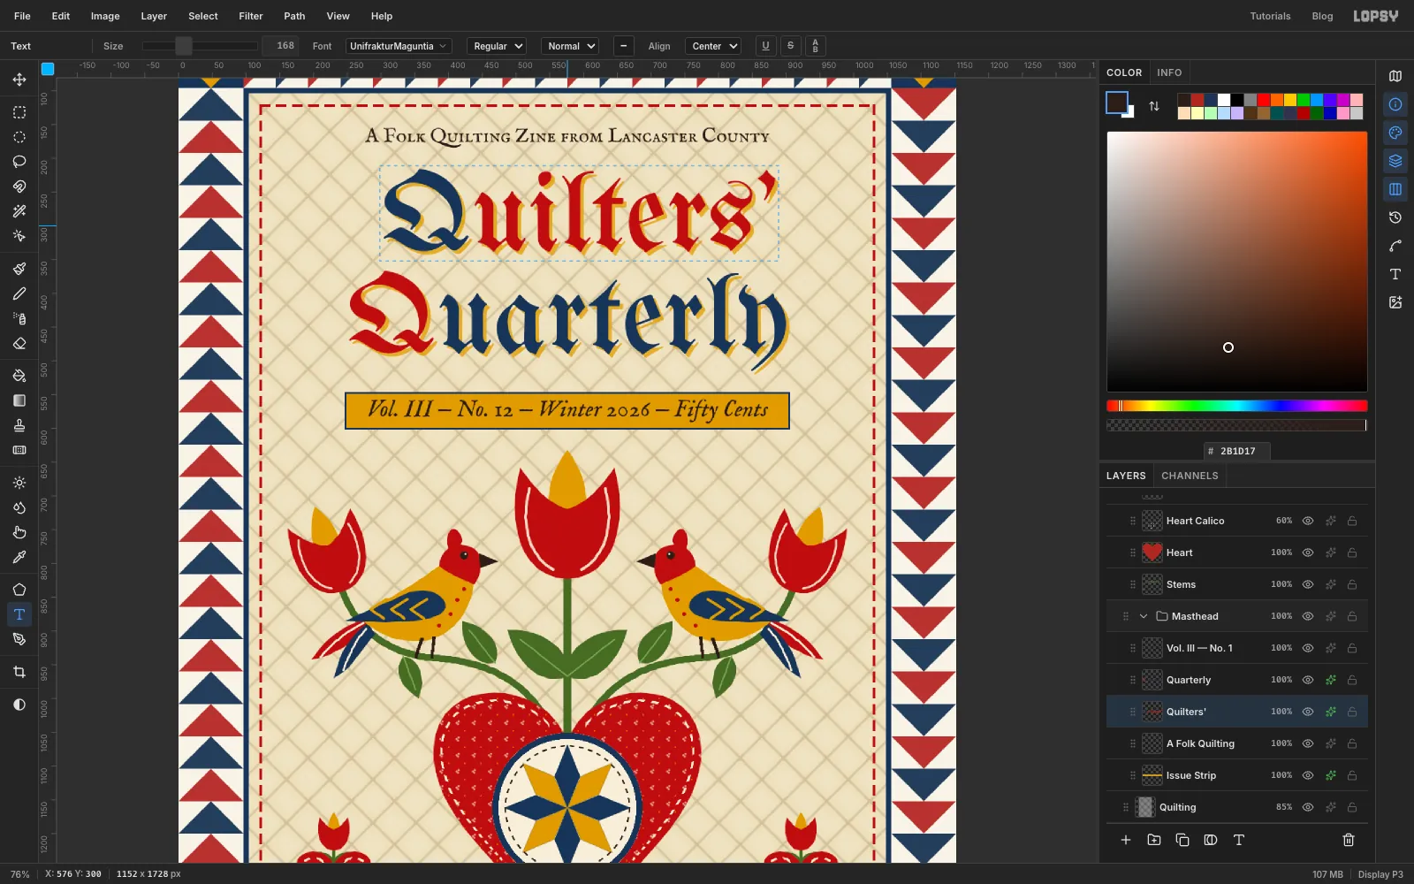Collapse the Masthead folder

click(1144, 616)
